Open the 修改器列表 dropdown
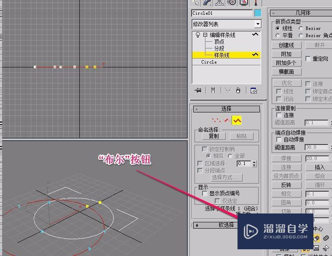The width and height of the screenshot is (332, 256). 258,24
